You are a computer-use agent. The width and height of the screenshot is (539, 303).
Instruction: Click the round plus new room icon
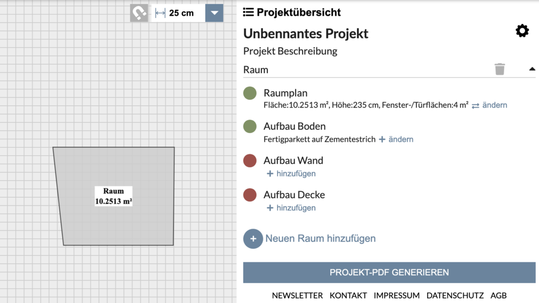(253, 239)
